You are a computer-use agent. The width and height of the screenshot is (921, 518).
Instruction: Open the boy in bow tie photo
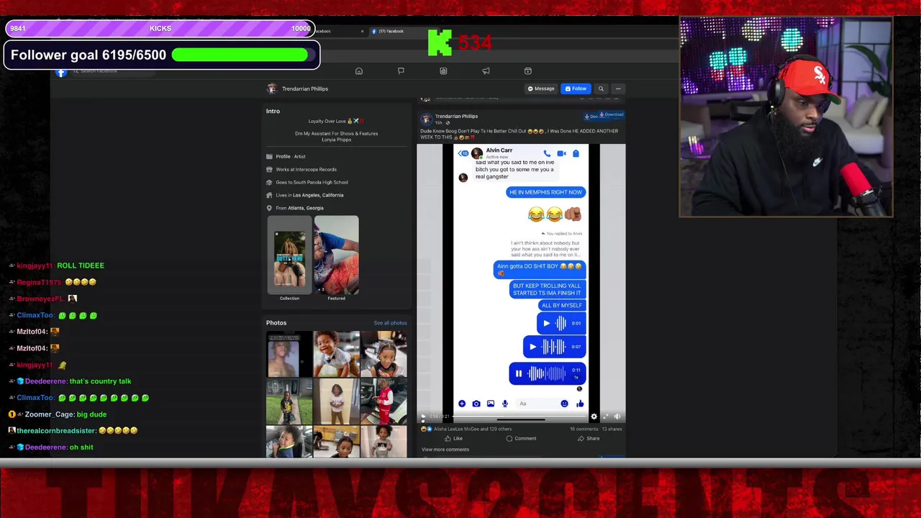336,354
